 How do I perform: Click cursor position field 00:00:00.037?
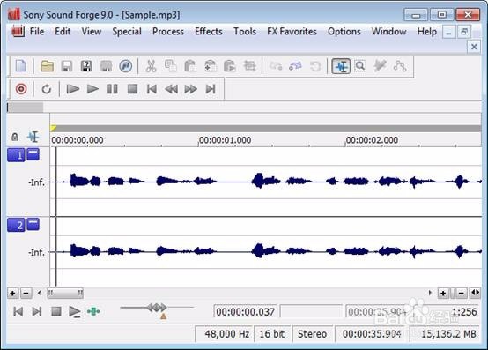tap(245, 312)
